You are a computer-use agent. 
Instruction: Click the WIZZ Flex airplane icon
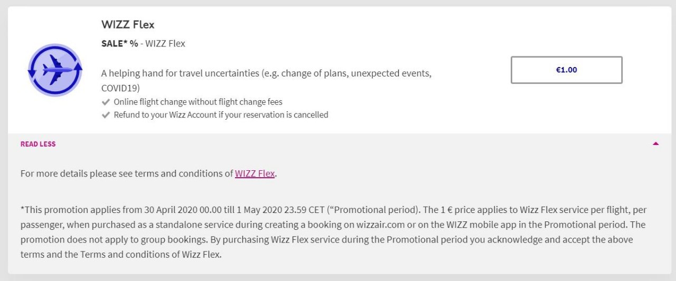[55, 70]
